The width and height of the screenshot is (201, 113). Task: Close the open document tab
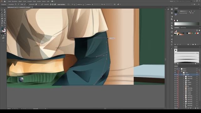tap(32, 7)
